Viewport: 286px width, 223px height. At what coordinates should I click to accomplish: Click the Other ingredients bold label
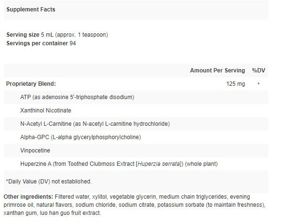[28, 197]
